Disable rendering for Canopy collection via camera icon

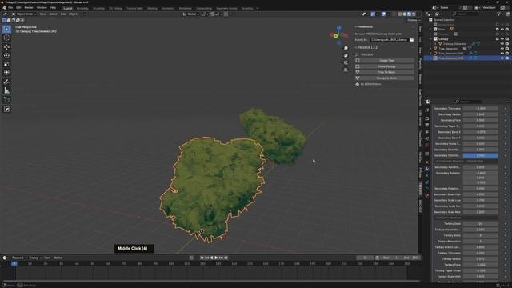[507, 39]
